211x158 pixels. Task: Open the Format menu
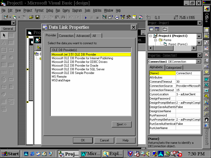click(x=39, y=11)
